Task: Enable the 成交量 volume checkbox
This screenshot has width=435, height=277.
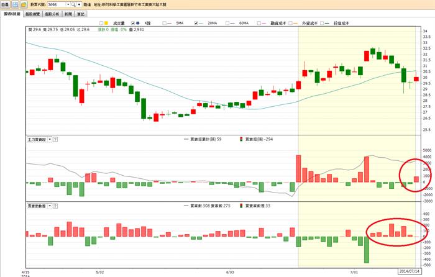Action: (101, 24)
